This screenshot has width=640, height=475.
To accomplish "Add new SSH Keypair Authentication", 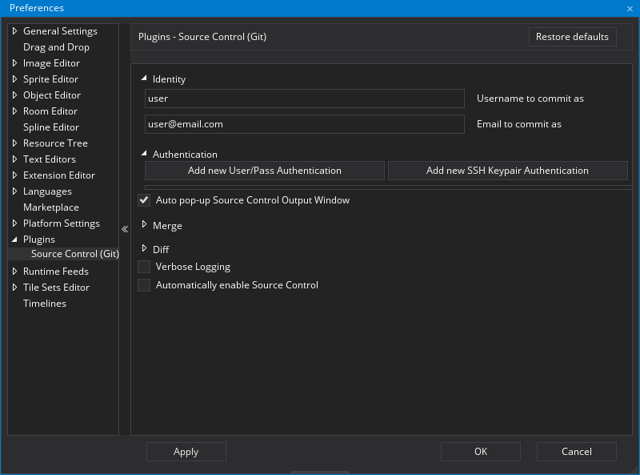I will (x=507, y=171).
